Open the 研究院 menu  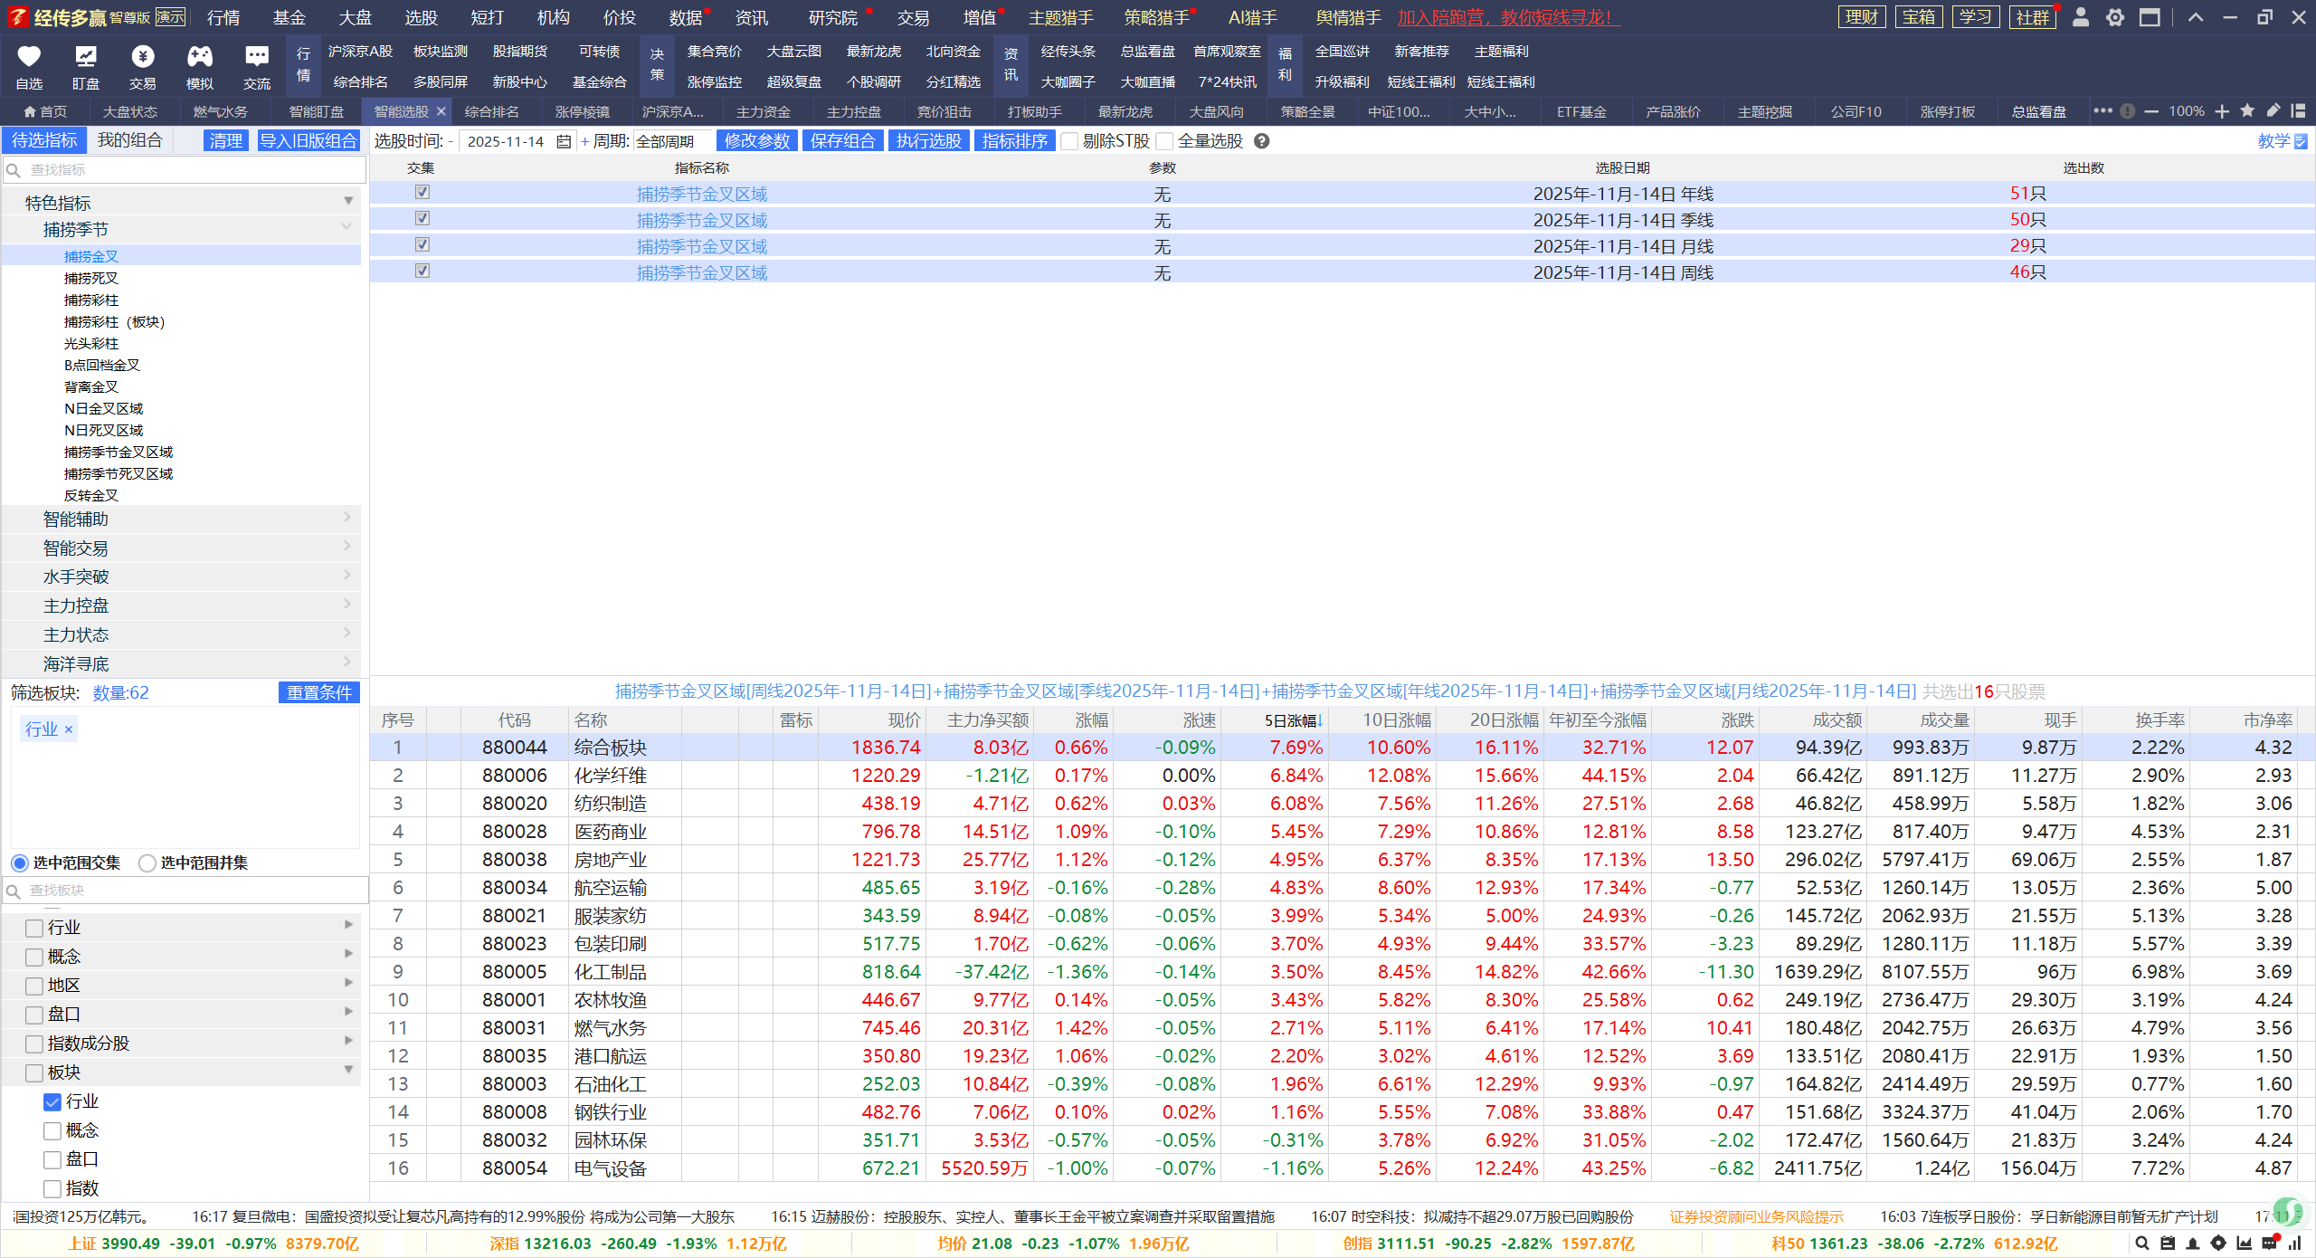pyautogui.click(x=832, y=17)
